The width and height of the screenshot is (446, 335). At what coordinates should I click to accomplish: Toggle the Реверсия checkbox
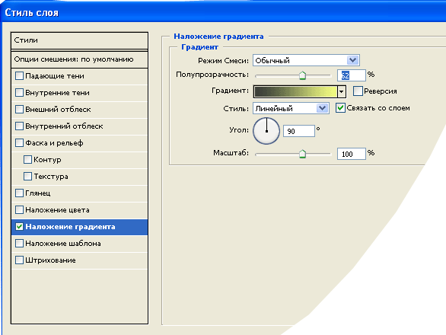pyautogui.click(x=358, y=91)
